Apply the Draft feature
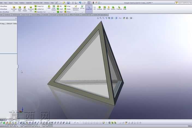 click(60, 9)
